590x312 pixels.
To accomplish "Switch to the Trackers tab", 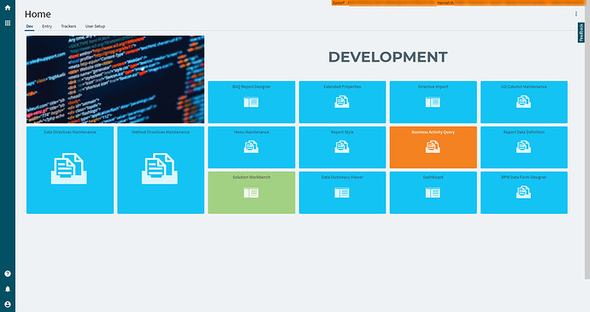I will click(x=68, y=26).
